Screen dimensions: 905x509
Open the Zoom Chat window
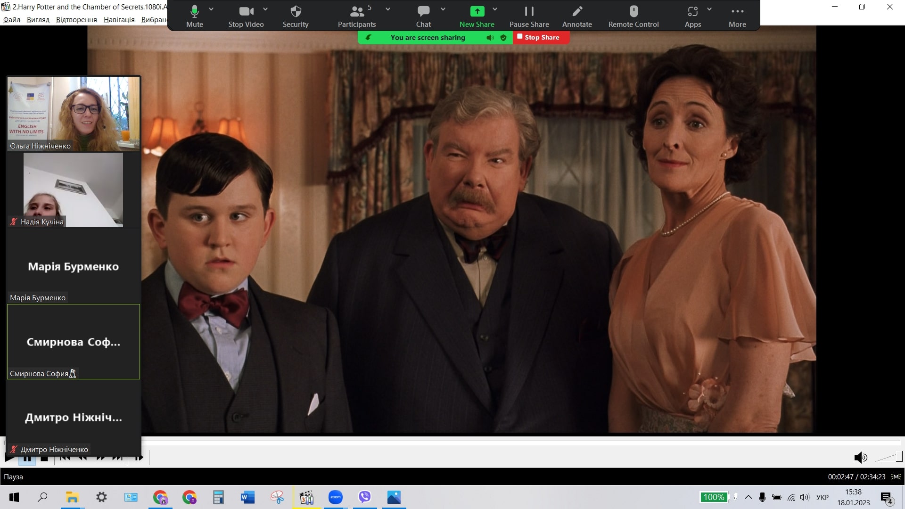pyautogui.click(x=423, y=16)
